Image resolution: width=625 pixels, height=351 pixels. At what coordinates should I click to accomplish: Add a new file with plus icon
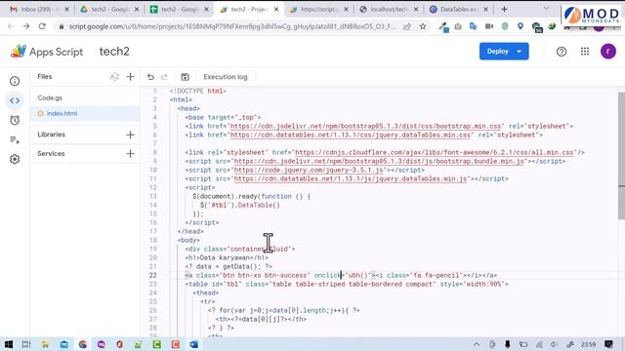tap(130, 77)
